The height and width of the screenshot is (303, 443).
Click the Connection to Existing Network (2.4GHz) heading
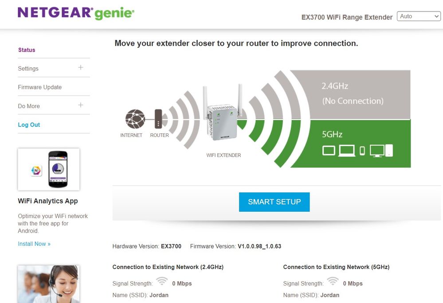[x=168, y=267]
